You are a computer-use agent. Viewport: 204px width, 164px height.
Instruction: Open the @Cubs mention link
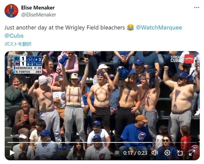click(x=14, y=36)
